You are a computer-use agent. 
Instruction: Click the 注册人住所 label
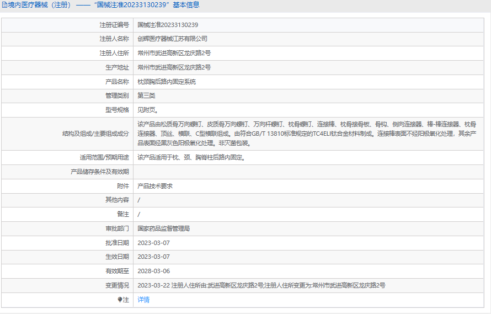[114, 53]
